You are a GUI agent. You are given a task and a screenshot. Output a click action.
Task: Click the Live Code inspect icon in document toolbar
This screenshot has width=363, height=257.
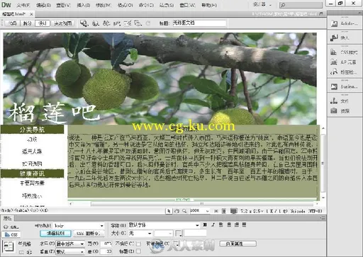(84, 23)
